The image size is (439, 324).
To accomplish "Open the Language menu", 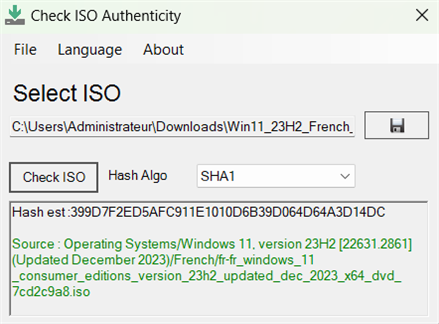I will tap(90, 50).
